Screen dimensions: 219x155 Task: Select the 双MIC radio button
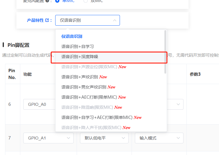point(85,1)
